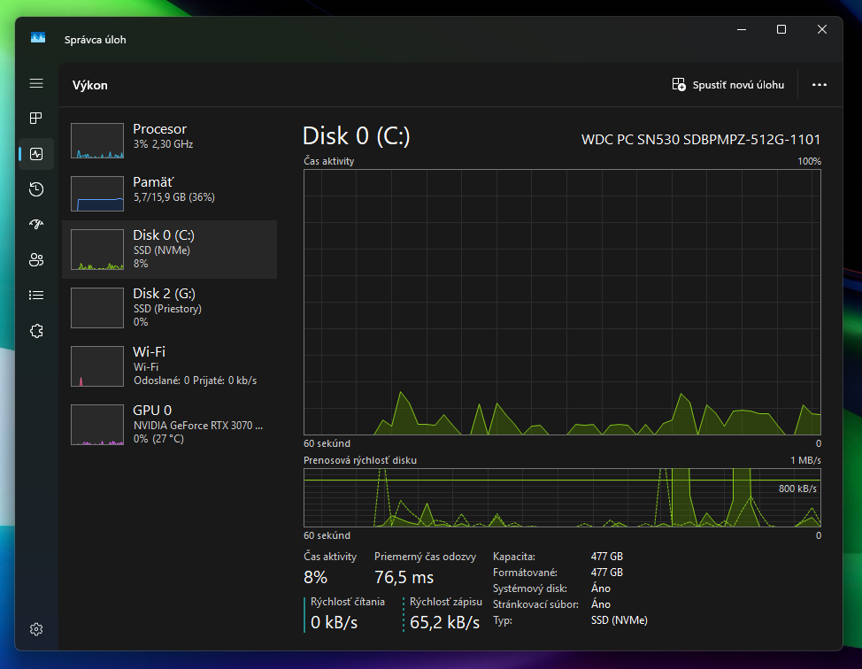Click the Disk 0 (C:) thumbnail graph
Screen dimensions: 862x669
97,250
